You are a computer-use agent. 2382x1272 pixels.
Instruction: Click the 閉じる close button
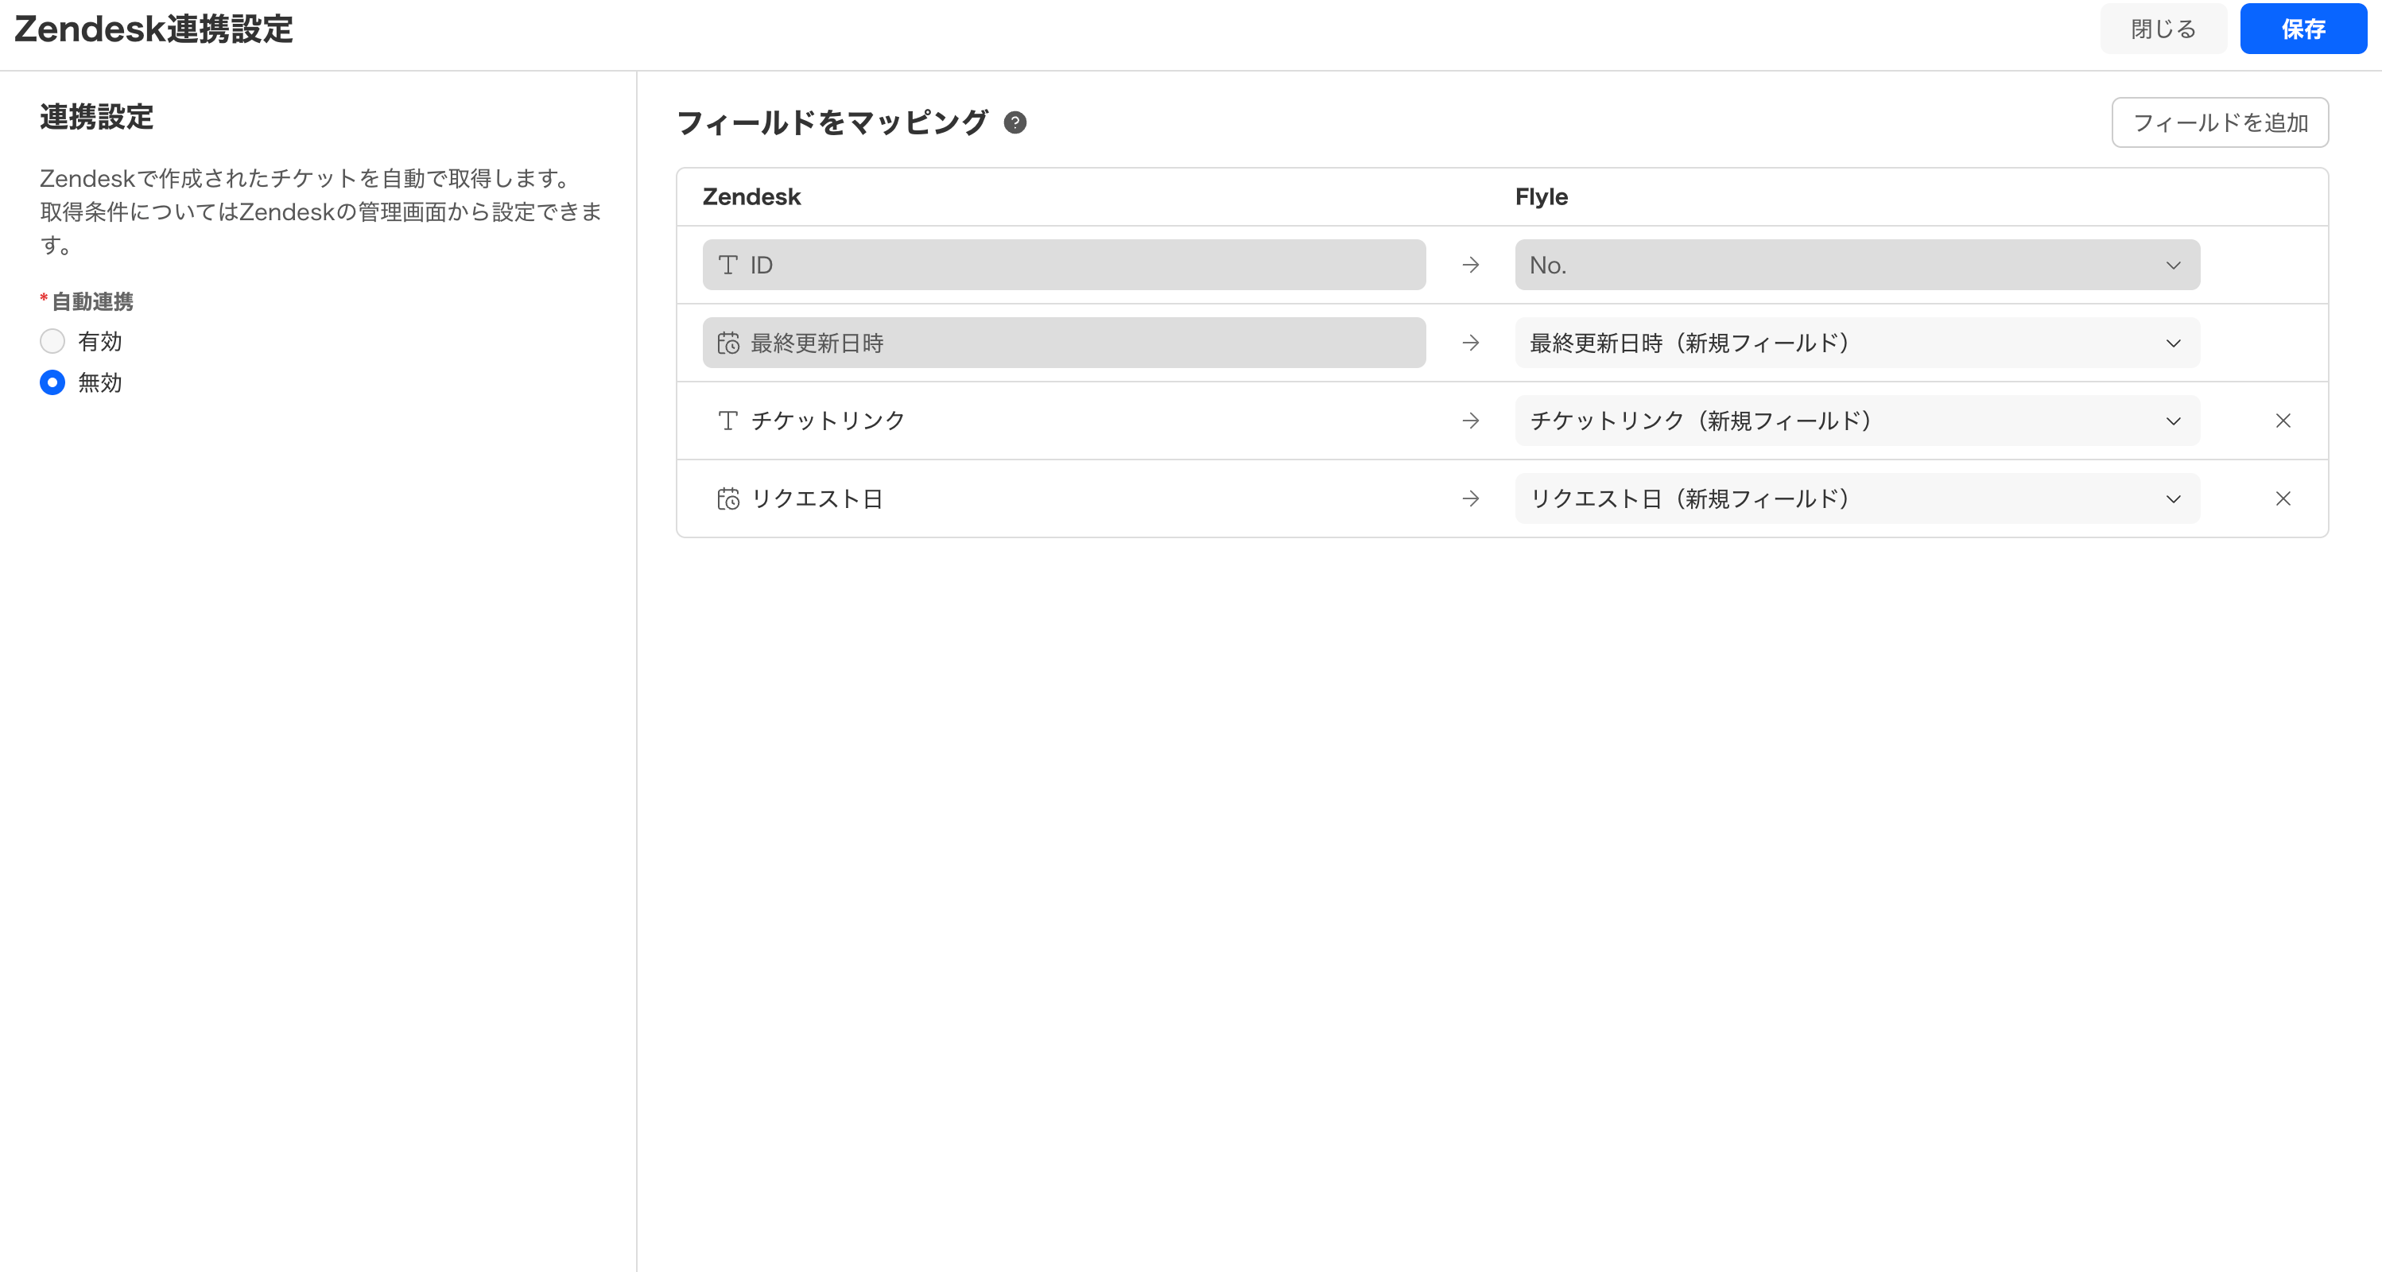click(x=2162, y=29)
